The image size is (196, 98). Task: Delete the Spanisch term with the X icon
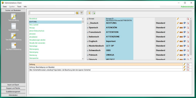pos(188,28)
